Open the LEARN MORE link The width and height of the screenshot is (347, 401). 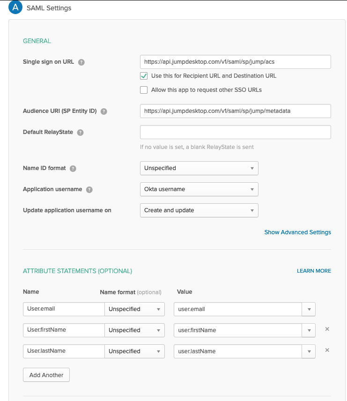point(314,271)
